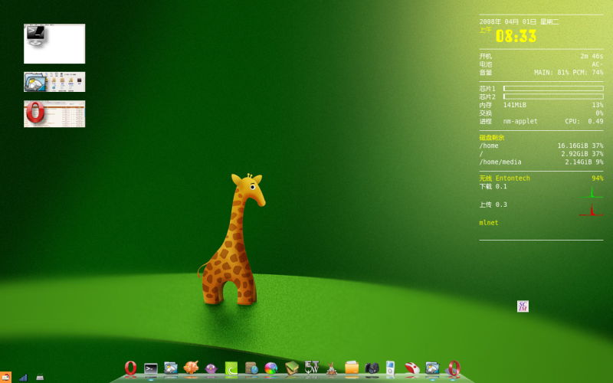Click the red mouse dock icon
Image resolution: width=613 pixels, height=383 pixels.
(x=412, y=368)
